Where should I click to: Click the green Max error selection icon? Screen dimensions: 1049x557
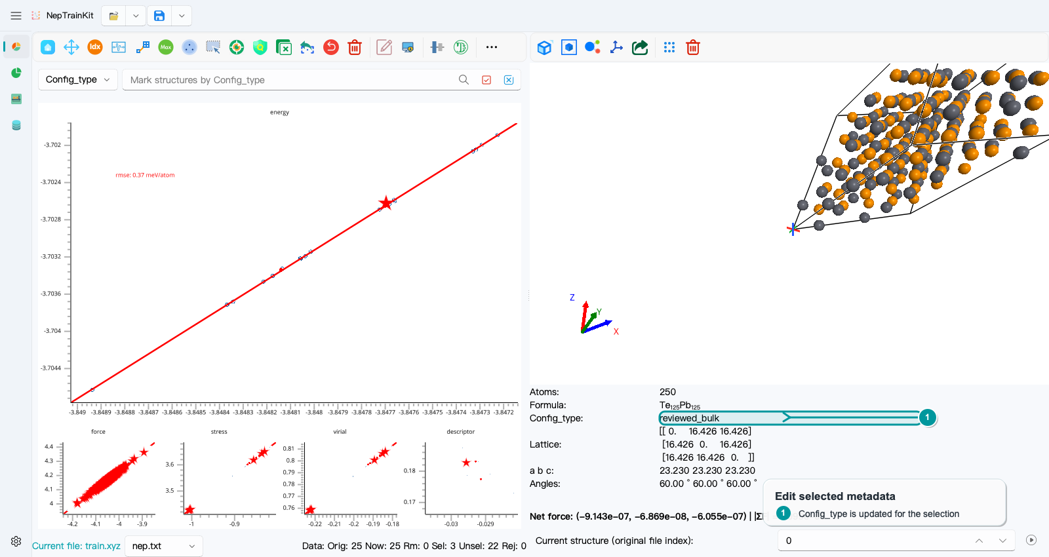click(x=166, y=47)
